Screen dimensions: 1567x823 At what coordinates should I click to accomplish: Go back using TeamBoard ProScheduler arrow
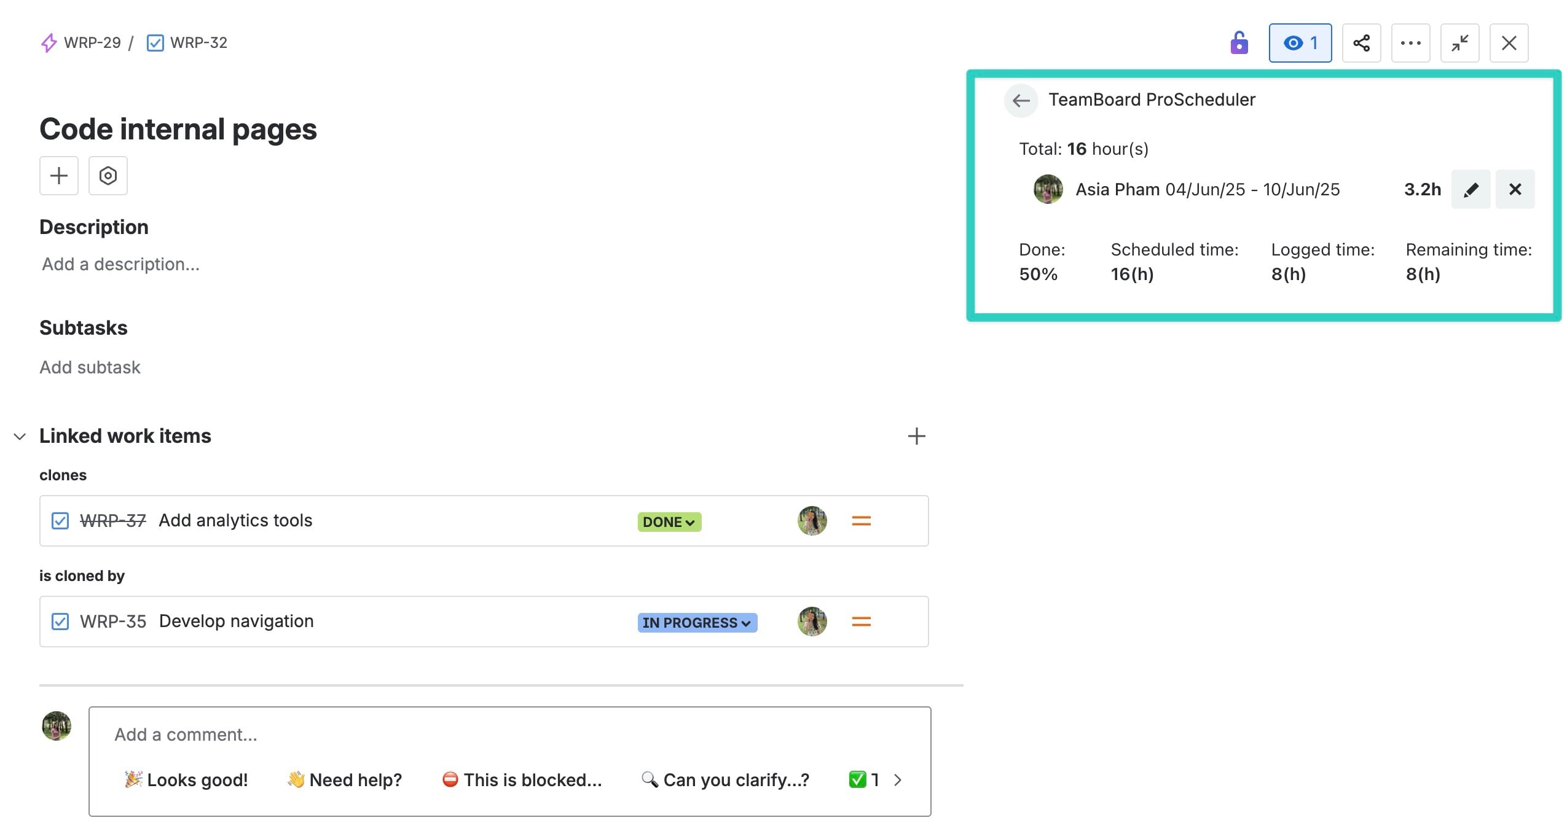(1021, 100)
